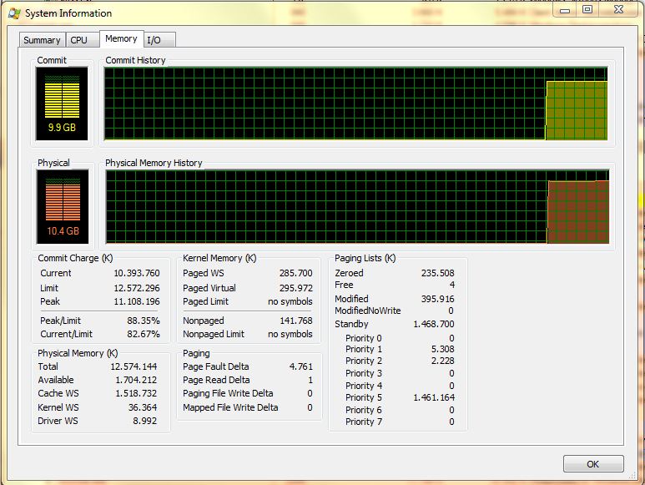Click Peak/Limit value 88.35%

(x=144, y=321)
